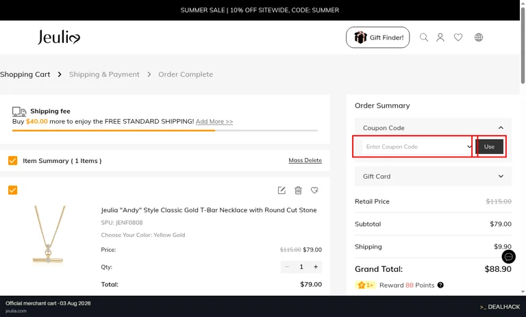Click the shipping truck icon

point(19,112)
